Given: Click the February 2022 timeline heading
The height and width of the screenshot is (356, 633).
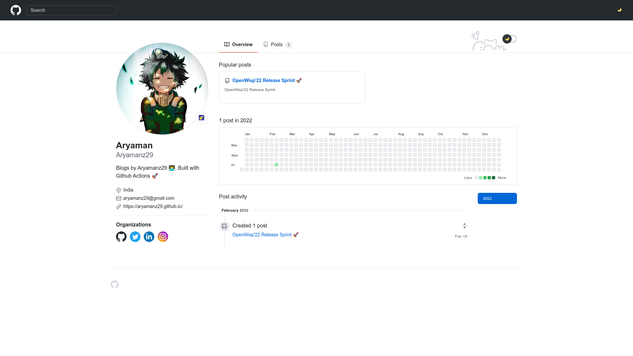Looking at the screenshot, I should click(235, 210).
